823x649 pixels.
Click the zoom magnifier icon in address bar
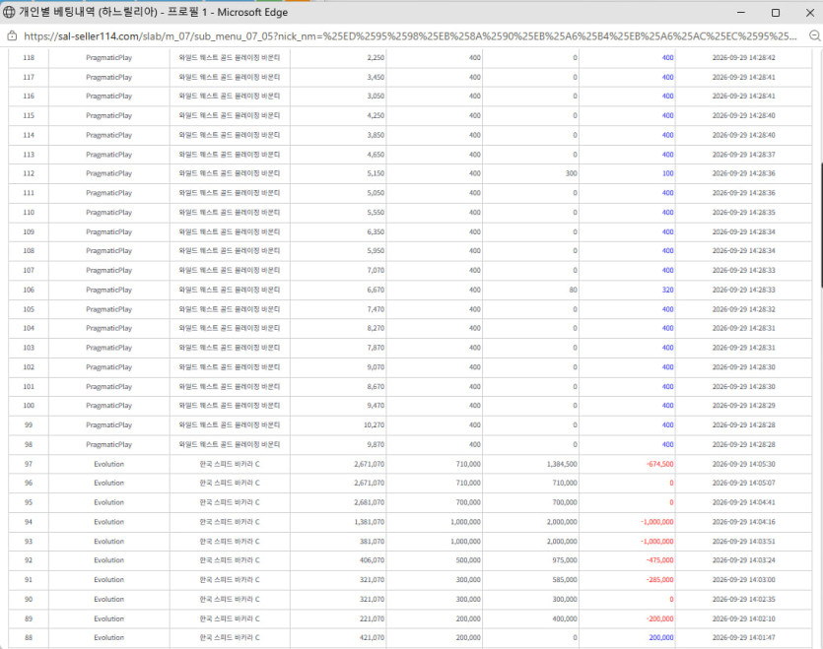tap(814, 36)
